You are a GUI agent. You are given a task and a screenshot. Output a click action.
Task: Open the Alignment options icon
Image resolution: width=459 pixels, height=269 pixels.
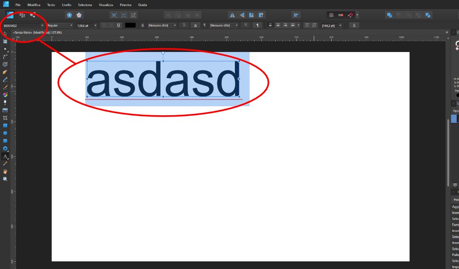[x=296, y=15]
